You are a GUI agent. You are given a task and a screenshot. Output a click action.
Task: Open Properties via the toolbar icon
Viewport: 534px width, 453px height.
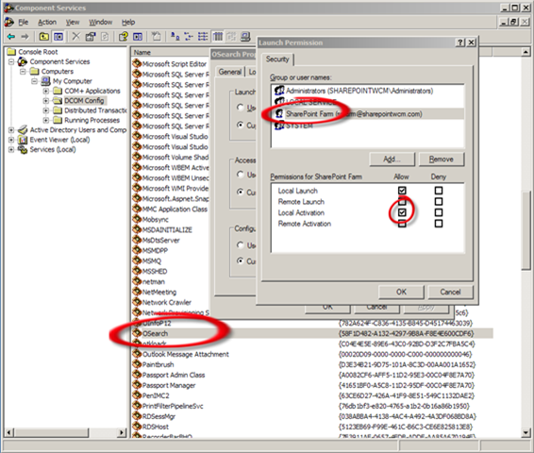(x=91, y=37)
